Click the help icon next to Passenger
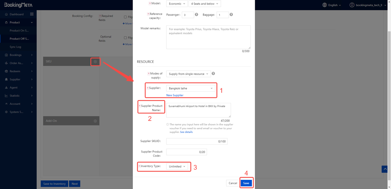Image resolution: width=391 pixels, height=189 pixels. coord(196,15)
